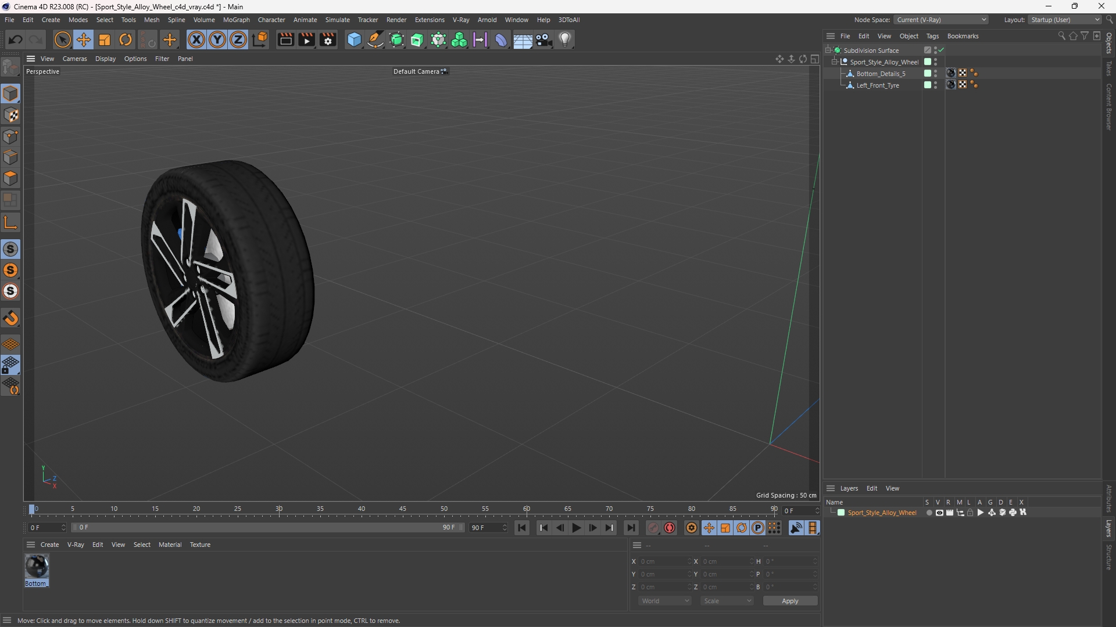Viewport: 1116px width, 627px height.
Task: Open Render to Picture Viewer icon
Action: point(306,39)
